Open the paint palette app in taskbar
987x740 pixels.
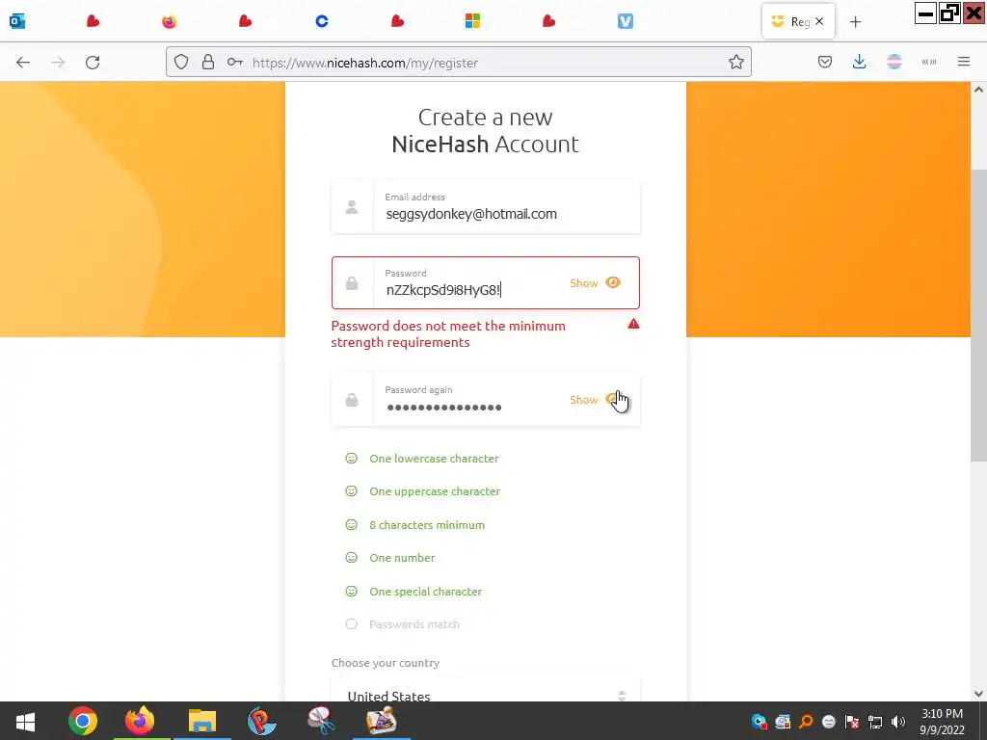[382, 721]
